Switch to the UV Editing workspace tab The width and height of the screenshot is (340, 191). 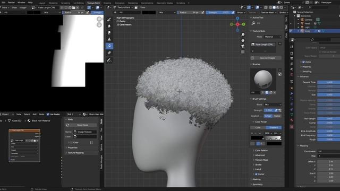coord(79,3)
